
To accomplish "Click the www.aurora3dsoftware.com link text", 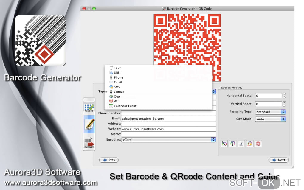I will tap(51, 183).
